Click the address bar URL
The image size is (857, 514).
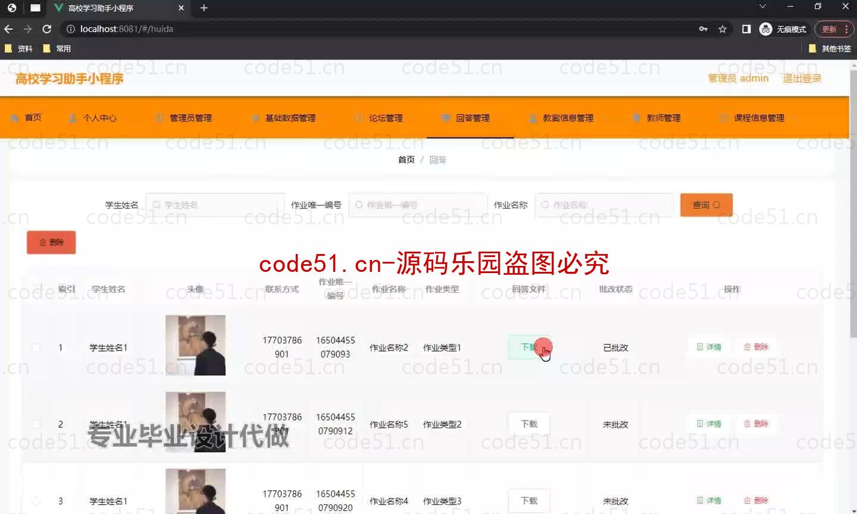(127, 29)
